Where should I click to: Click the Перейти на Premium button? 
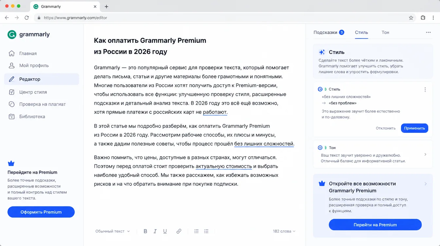375,225
